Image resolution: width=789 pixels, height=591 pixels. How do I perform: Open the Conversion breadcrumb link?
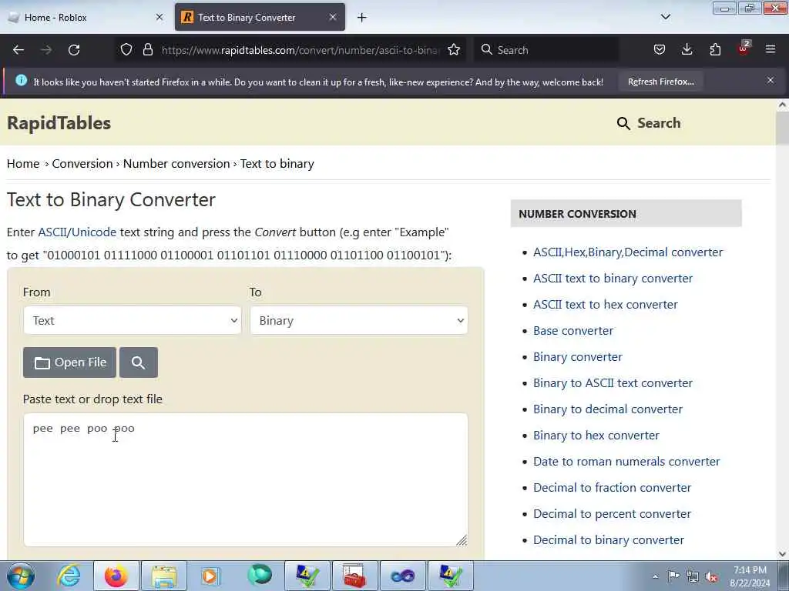point(82,164)
